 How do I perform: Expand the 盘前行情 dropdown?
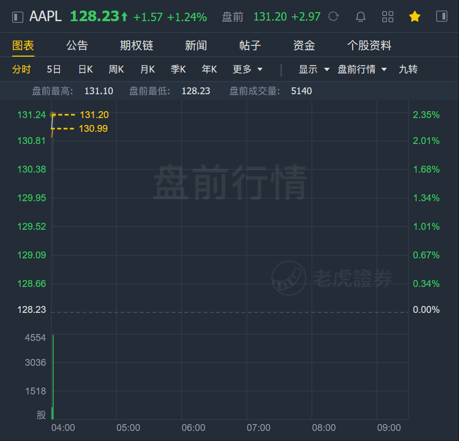click(362, 69)
